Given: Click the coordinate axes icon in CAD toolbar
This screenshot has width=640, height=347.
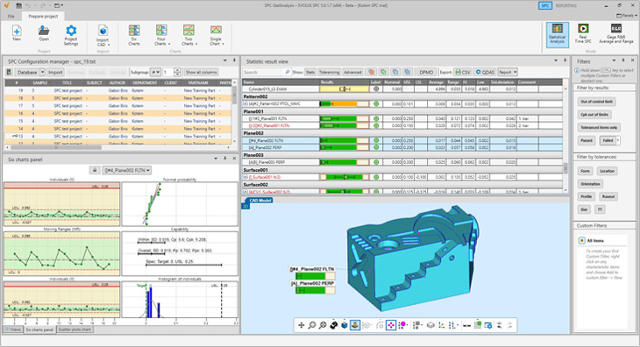Looking at the screenshot, I should point(441,325).
